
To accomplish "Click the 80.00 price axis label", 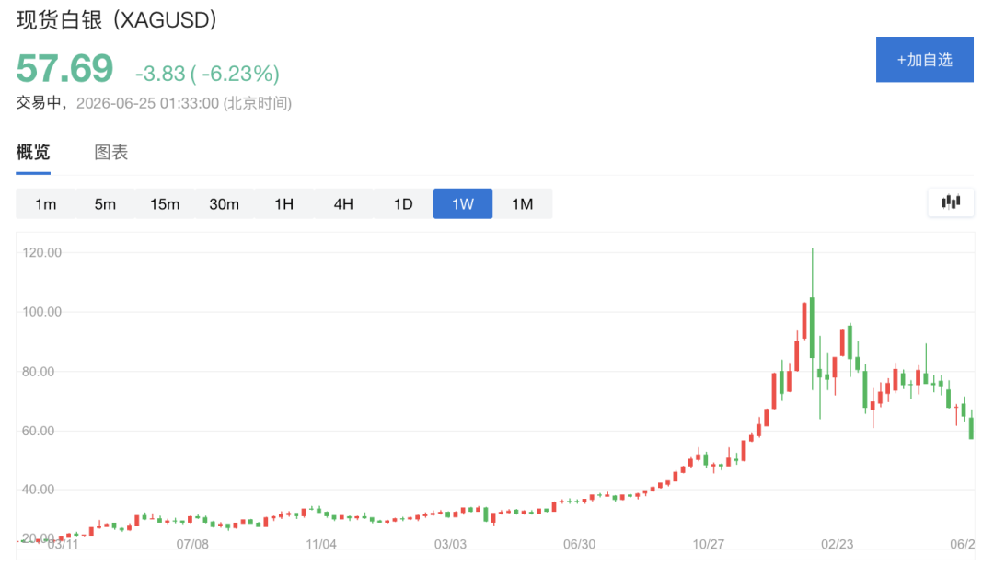I will coord(38,372).
